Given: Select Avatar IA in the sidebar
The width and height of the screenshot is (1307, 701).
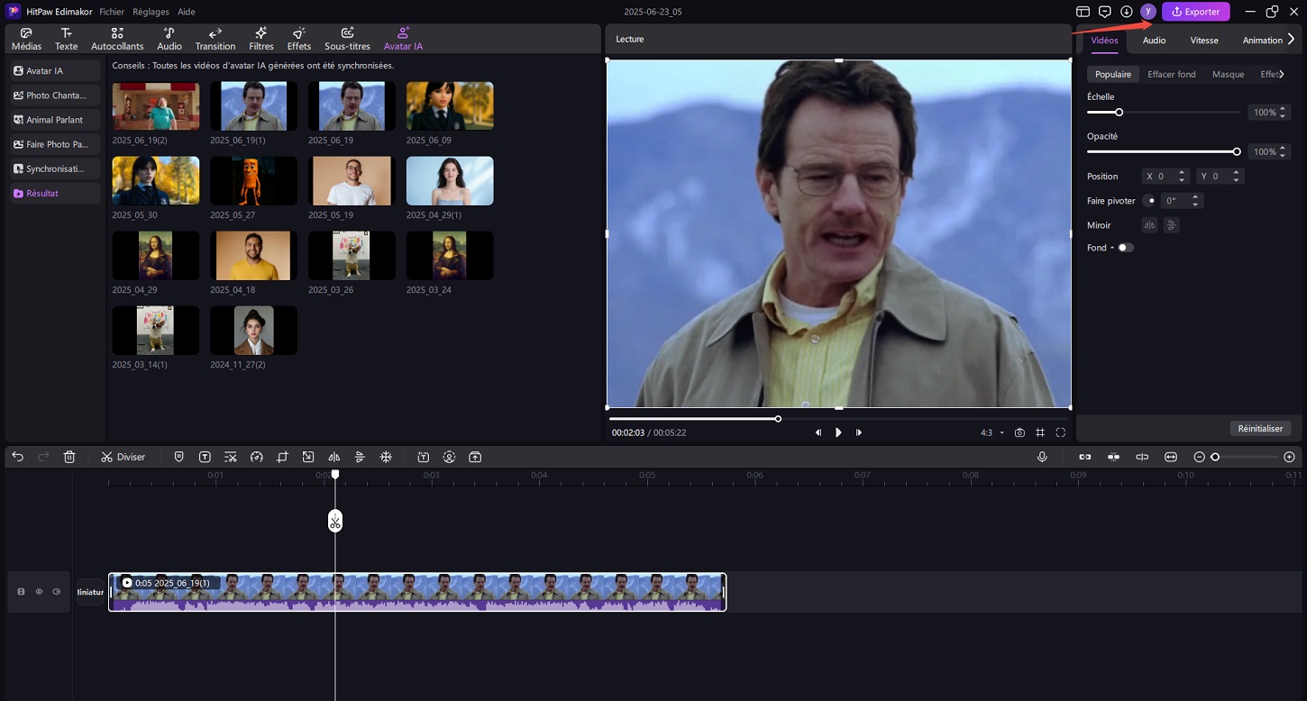Looking at the screenshot, I should point(55,70).
